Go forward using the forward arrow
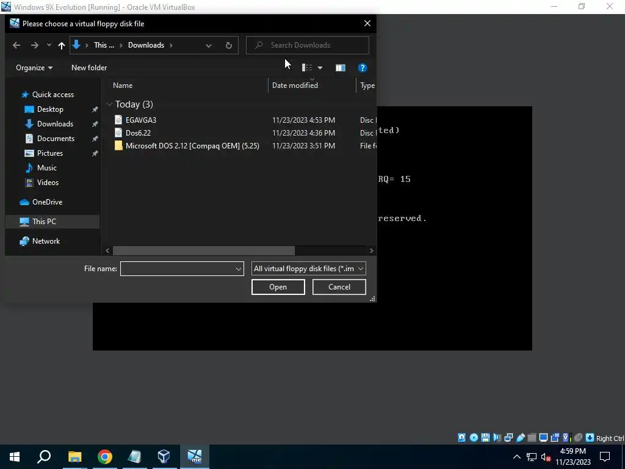 click(x=35, y=45)
